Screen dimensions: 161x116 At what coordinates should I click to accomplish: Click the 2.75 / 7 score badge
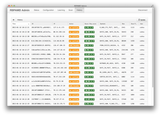[x=89, y=104]
